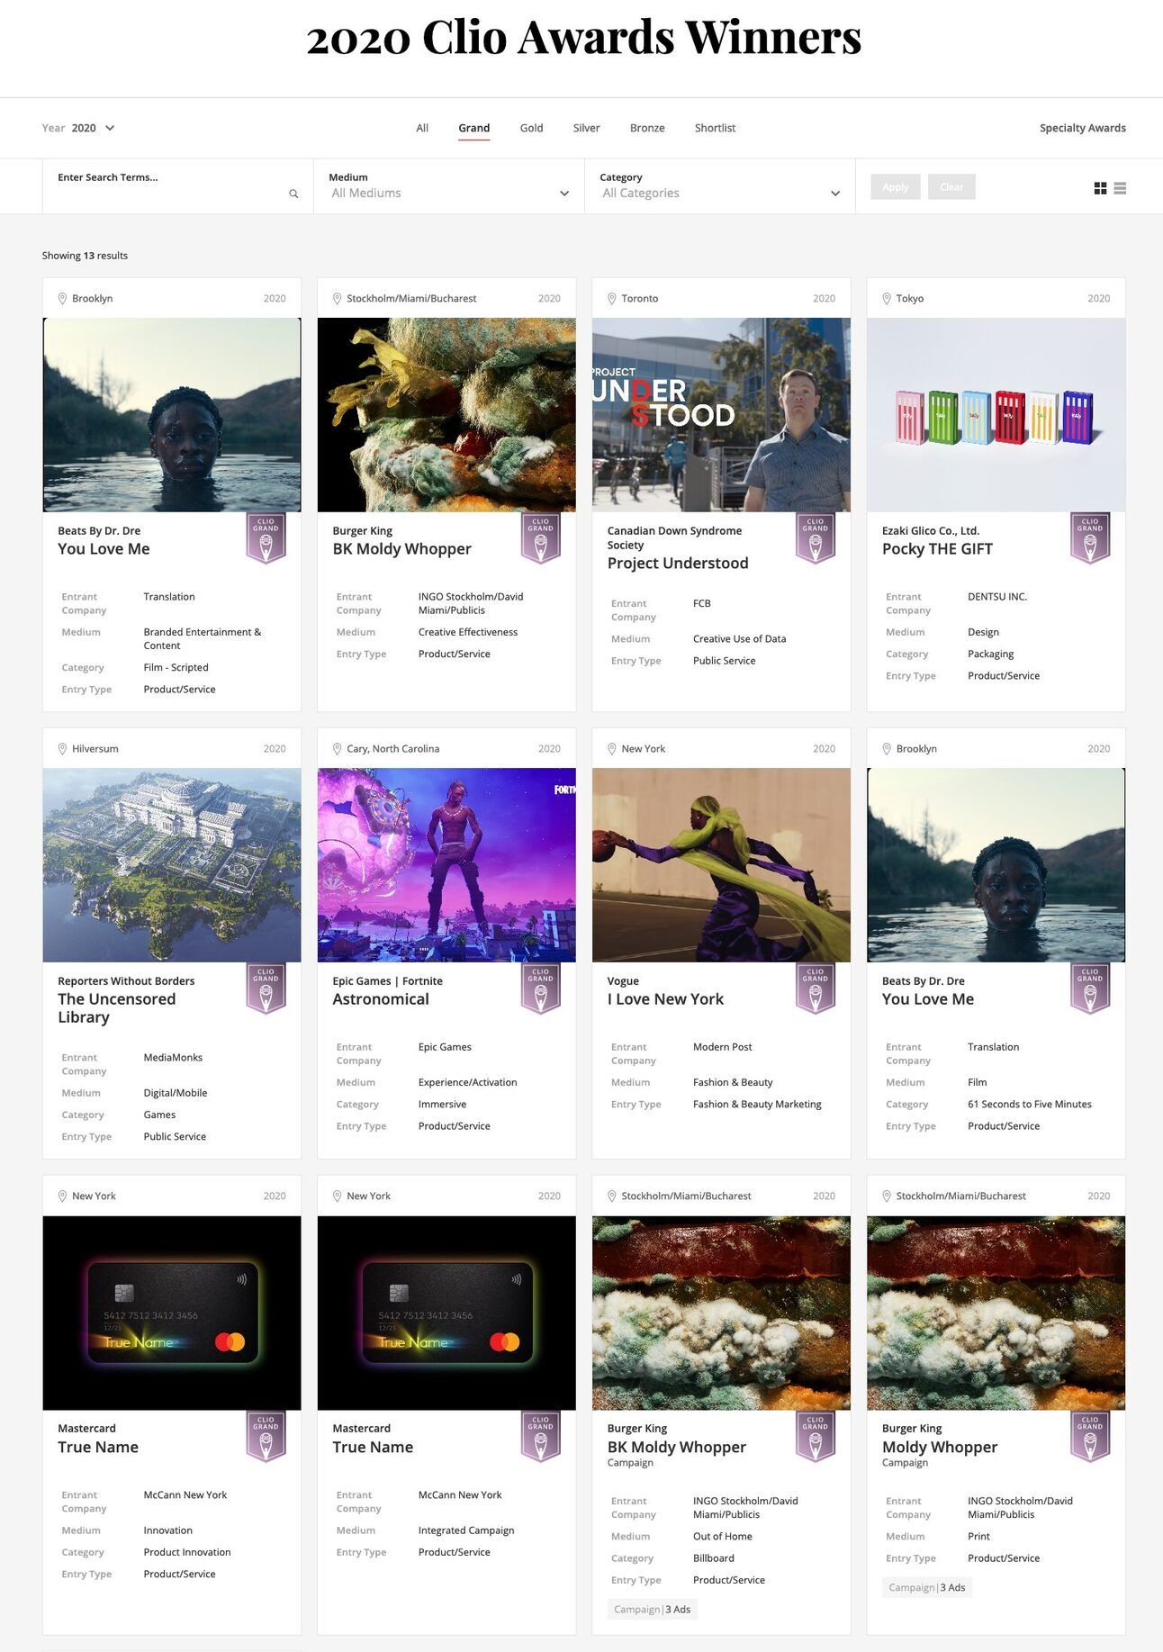Focus the Enter Search Terms field
The height and width of the screenshot is (1652, 1163).
(x=178, y=186)
